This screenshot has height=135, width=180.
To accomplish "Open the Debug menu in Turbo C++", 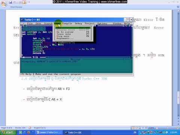I will pyautogui.click(x=78, y=24).
